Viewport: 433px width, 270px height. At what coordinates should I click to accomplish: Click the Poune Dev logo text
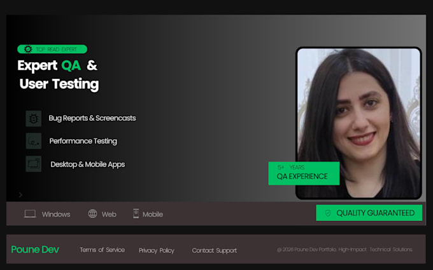pyautogui.click(x=35, y=250)
